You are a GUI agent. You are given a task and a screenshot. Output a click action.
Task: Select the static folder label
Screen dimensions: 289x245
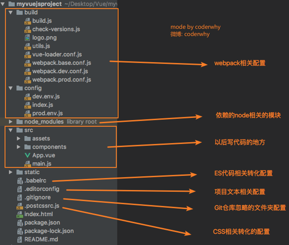(32, 172)
